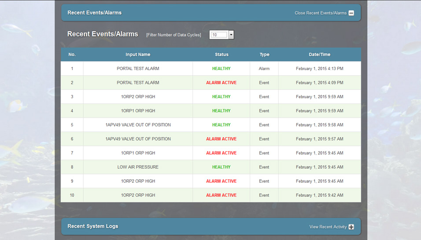Click 1ORP1 ORP HIGH in row 4

pos(138,111)
